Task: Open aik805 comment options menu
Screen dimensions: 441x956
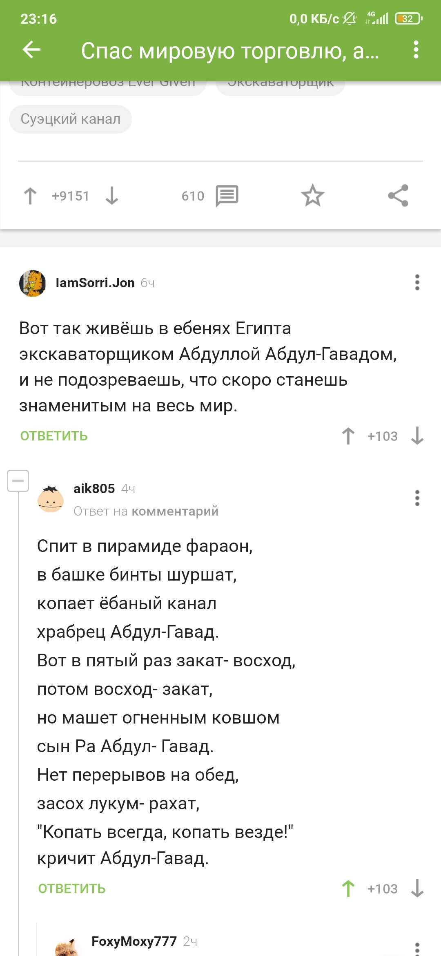Action: 417,498
